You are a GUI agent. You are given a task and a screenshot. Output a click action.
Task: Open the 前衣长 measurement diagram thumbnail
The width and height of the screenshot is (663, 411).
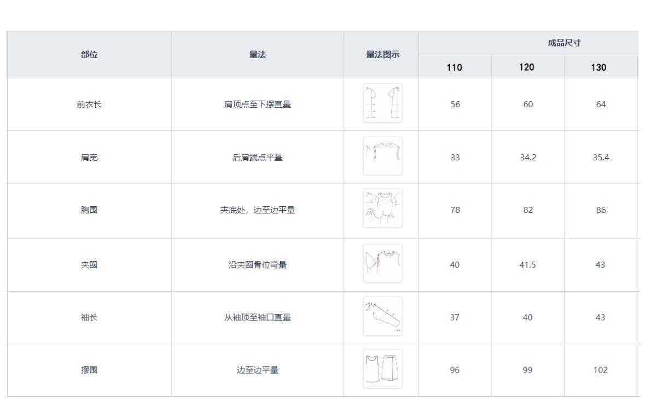pos(382,103)
